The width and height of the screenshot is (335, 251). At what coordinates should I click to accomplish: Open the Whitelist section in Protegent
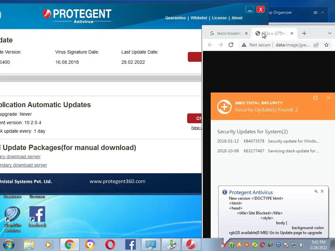(199, 18)
